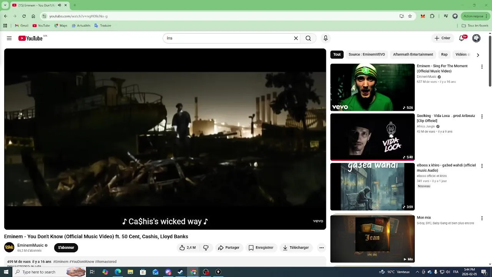Open File Explorer from the taskbar
Viewport: 492px width, 277px height.
click(x=130, y=272)
